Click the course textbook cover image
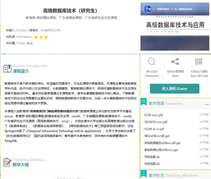Viewport: 211px width, 179px height. tap(175, 27)
